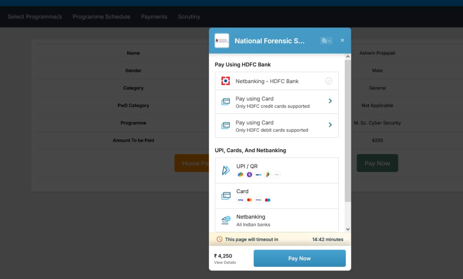Click the National Forensic Sciences logo thumbnail
463x279 pixels.
(222, 41)
